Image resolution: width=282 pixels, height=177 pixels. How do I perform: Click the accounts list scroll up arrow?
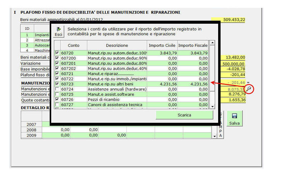coord(212,43)
